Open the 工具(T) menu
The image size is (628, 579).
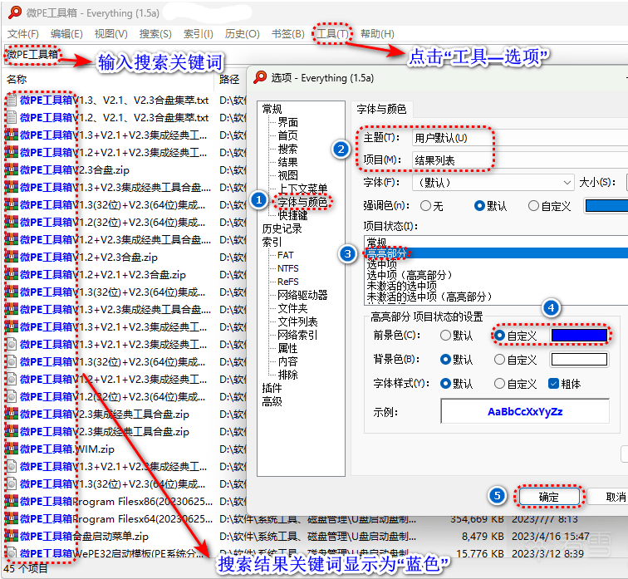tap(332, 34)
